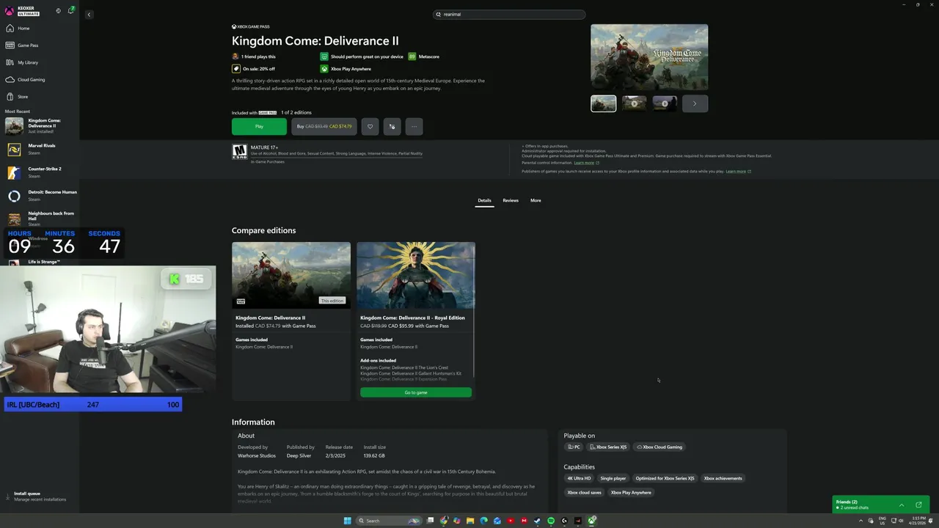This screenshot has height=528, width=939.
Task: Open the Royal Edition card image
Action: click(416, 275)
